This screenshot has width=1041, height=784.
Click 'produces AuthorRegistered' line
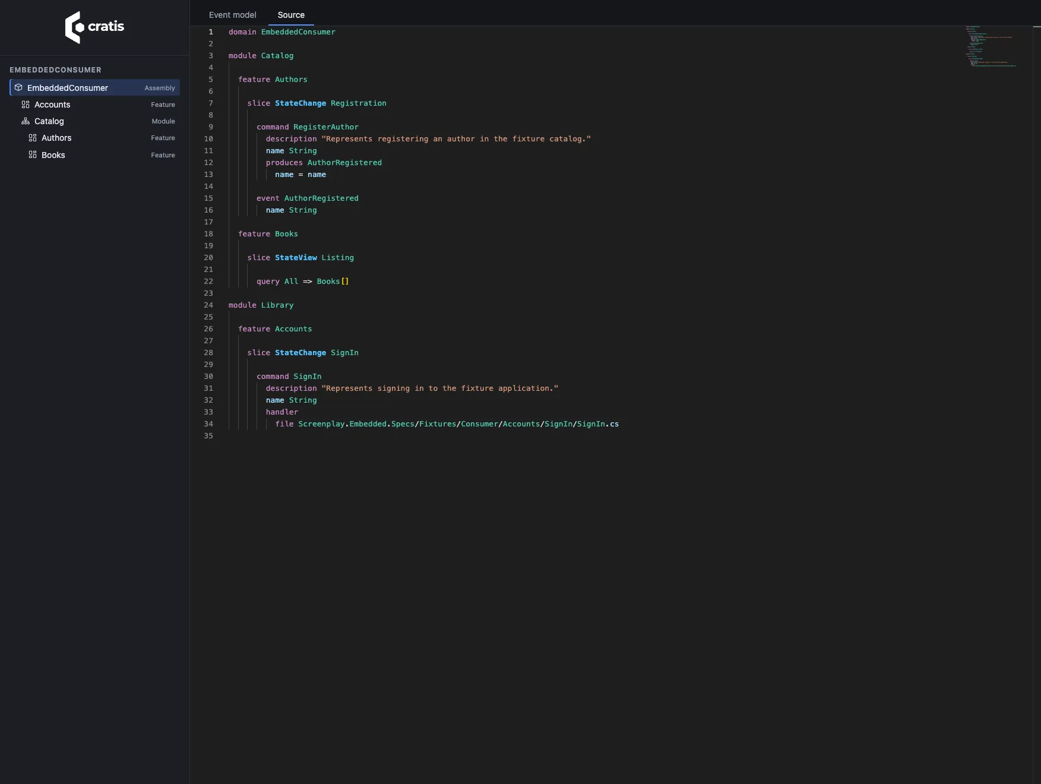pyautogui.click(x=324, y=163)
